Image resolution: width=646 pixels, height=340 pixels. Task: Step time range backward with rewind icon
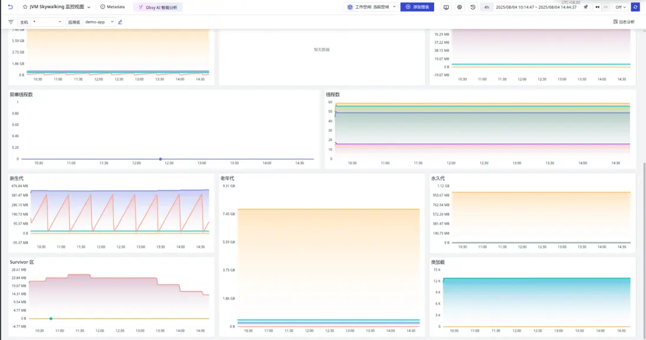(597, 7)
